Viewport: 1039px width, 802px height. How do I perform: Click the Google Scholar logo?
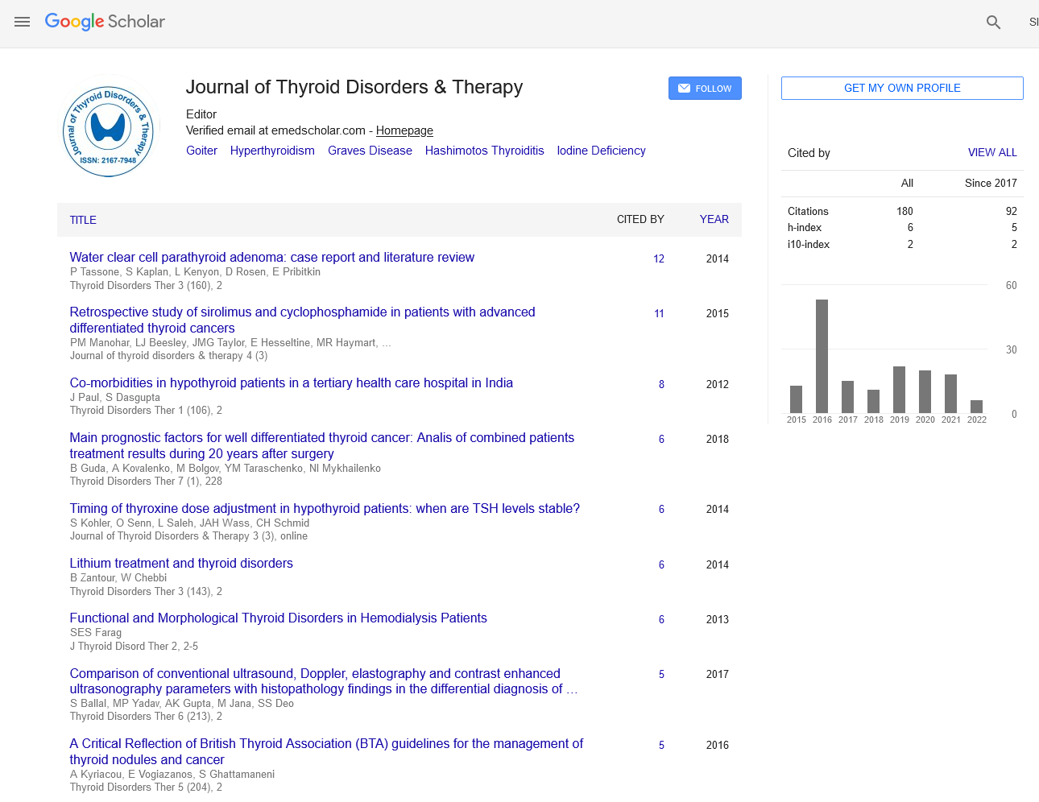[105, 22]
